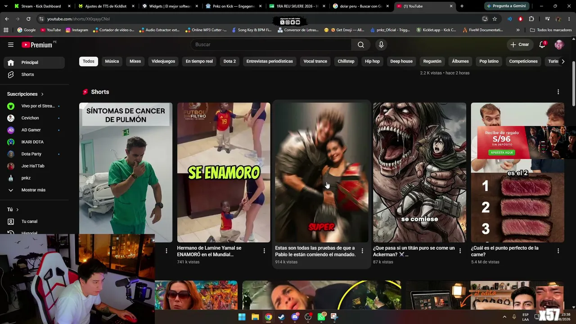Switch to dolar peru search tab
Screen dimensions: 576x324
click(361, 6)
